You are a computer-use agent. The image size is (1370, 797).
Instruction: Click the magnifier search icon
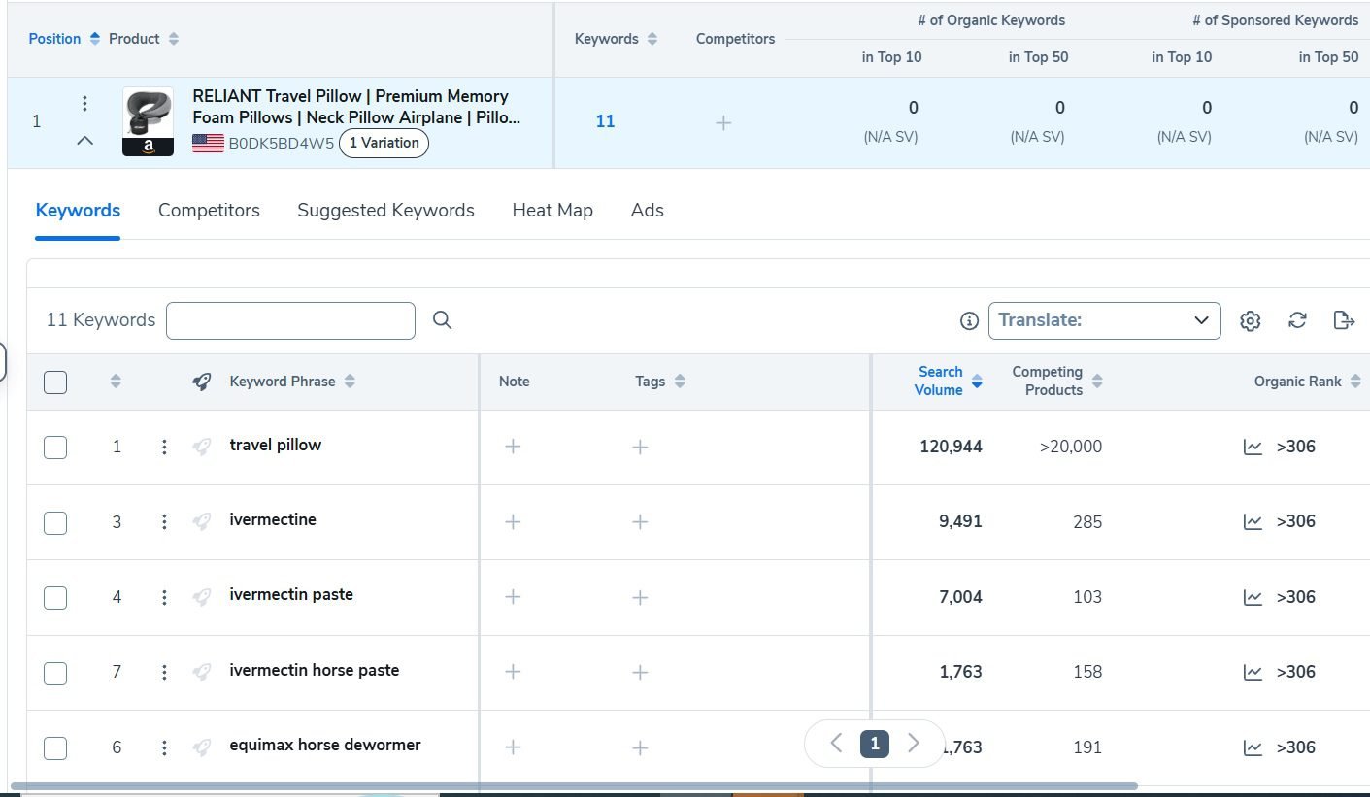[x=442, y=320]
